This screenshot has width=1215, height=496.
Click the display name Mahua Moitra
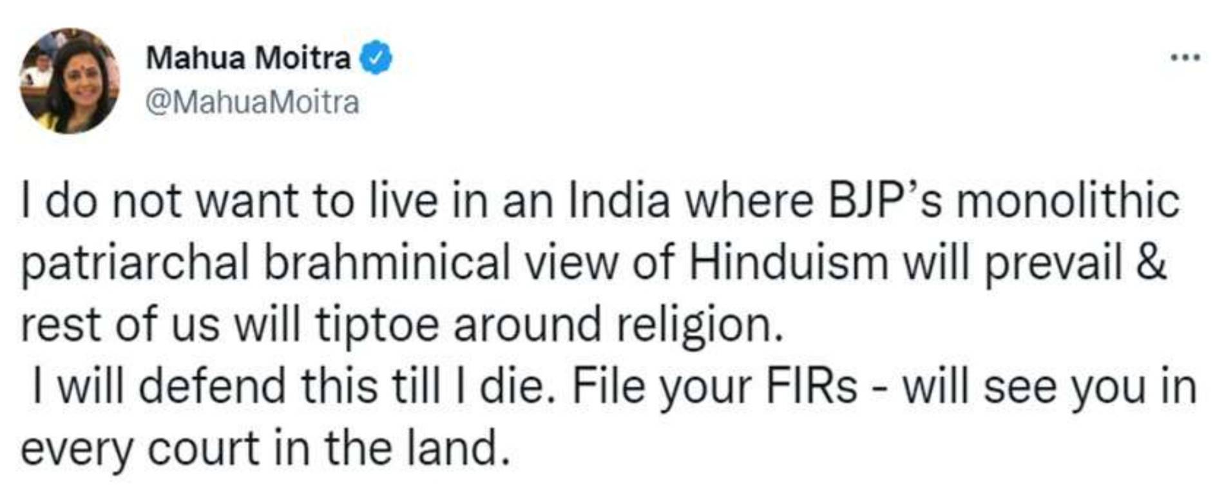tap(248, 59)
